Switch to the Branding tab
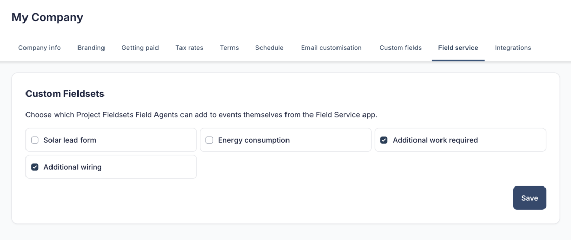Image resolution: width=571 pixels, height=240 pixels. point(91,48)
